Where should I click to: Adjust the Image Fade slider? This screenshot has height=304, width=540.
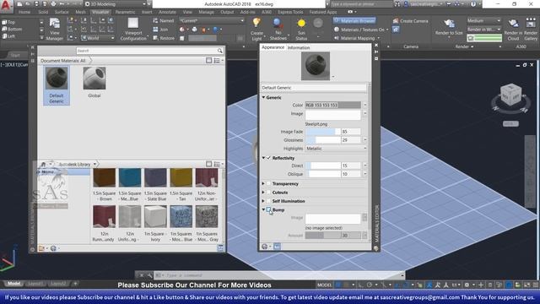click(323, 132)
